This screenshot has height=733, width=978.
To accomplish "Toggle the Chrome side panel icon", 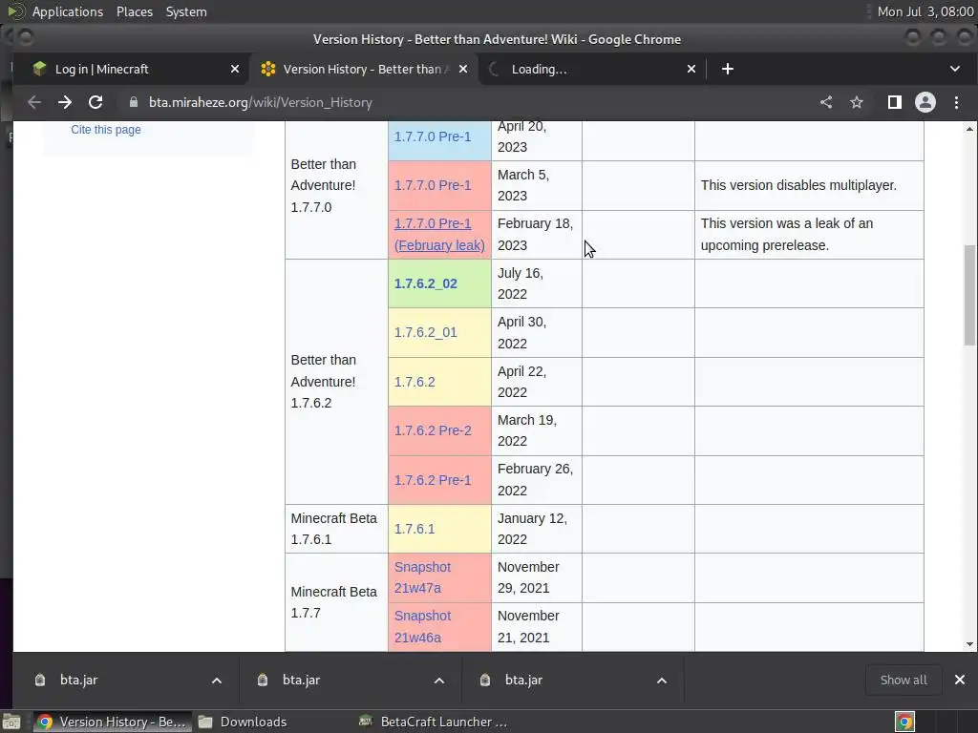I will click(894, 102).
